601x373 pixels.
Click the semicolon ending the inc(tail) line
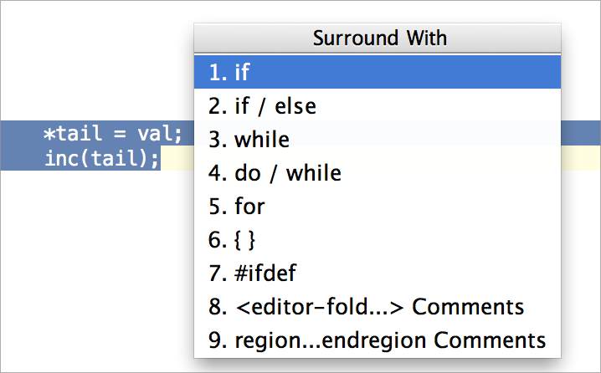click(x=155, y=158)
